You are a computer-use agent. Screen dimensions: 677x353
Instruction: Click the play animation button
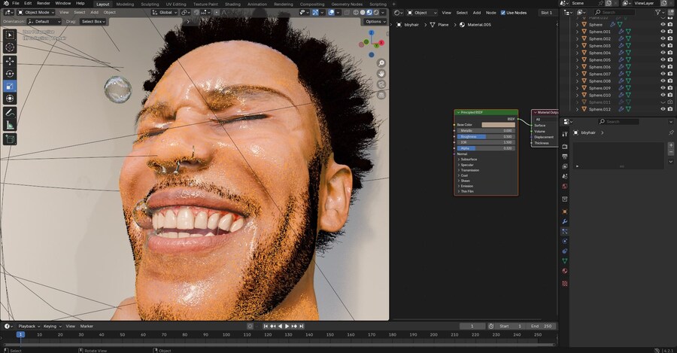[x=287, y=326]
